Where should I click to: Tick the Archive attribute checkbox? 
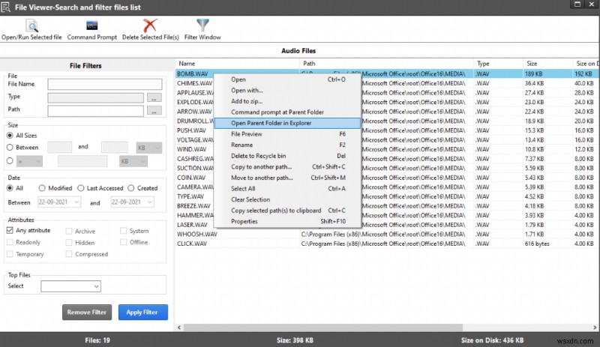coord(69,231)
